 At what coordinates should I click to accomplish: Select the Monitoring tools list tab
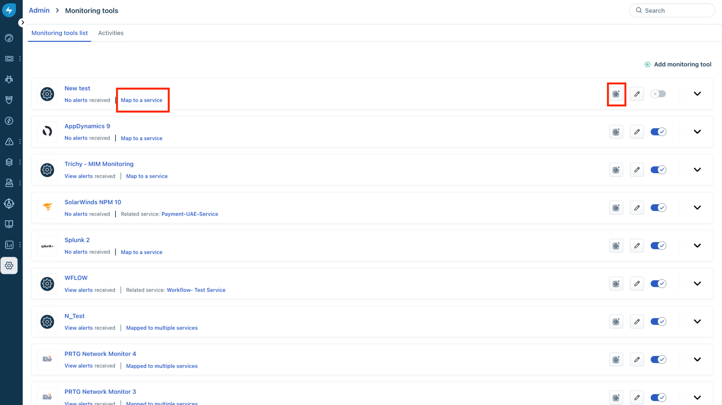[x=59, y=33]
